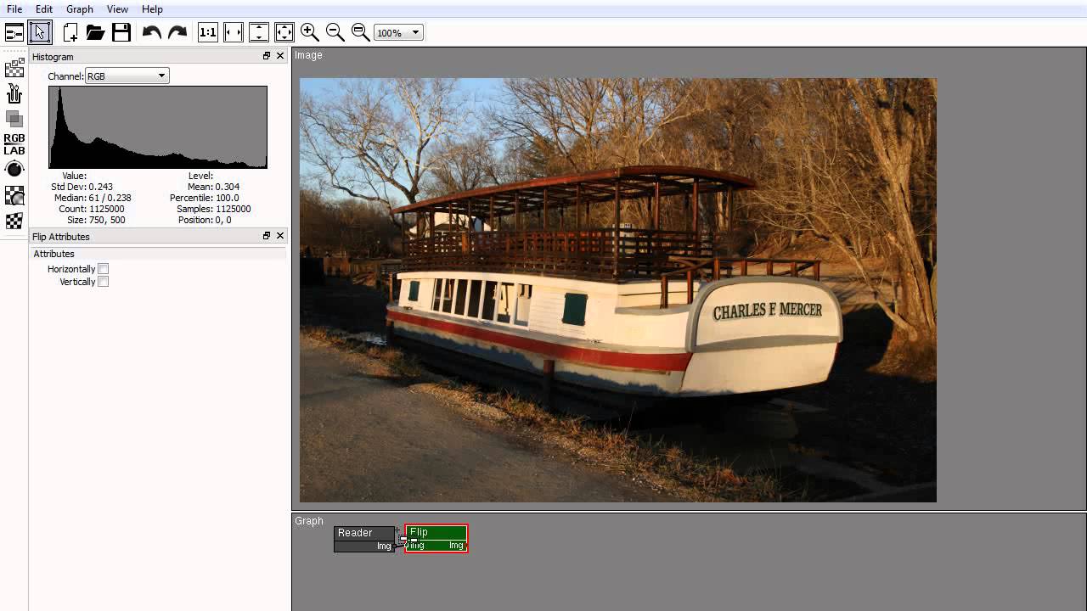Select the green Flip node
This screenshot has height=611, width=1087.
(436, 538)
